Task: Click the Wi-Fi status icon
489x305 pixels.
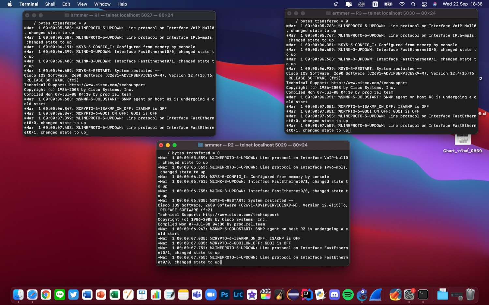Action: [402, 4]
